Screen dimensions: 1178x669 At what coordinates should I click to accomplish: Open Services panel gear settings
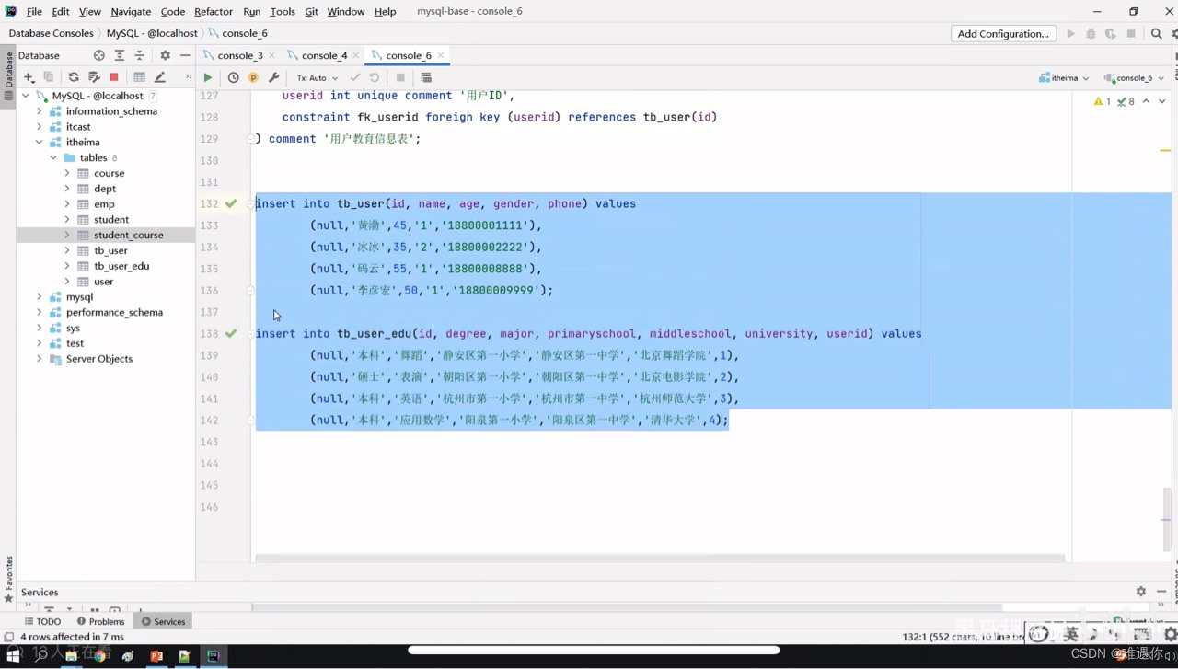tap(1141, 592)
